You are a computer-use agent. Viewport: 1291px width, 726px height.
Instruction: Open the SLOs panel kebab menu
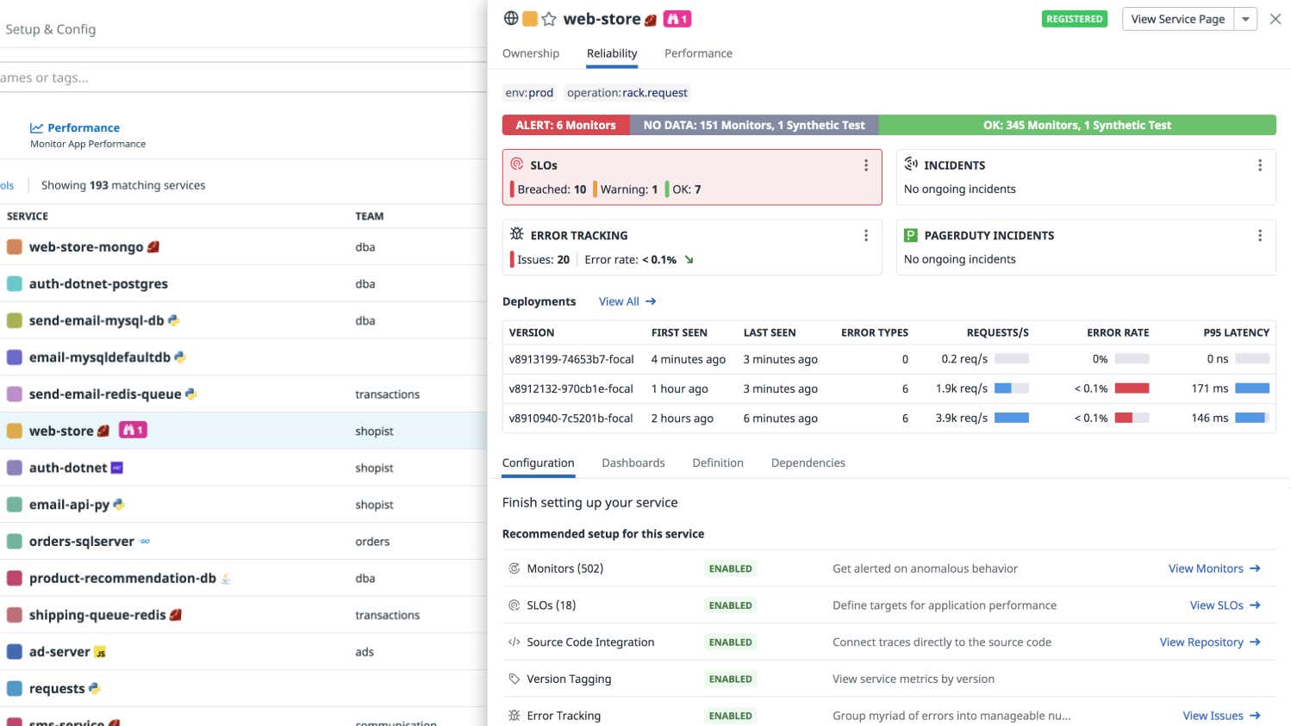866,164
